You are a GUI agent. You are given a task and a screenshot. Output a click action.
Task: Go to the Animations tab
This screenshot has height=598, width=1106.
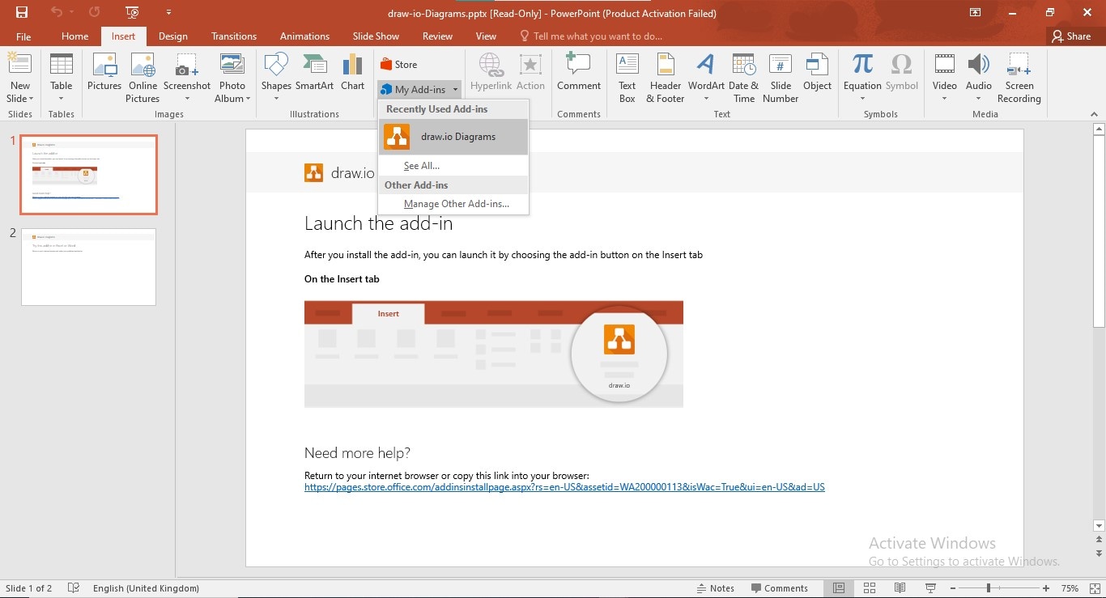(x=304, y=36)
